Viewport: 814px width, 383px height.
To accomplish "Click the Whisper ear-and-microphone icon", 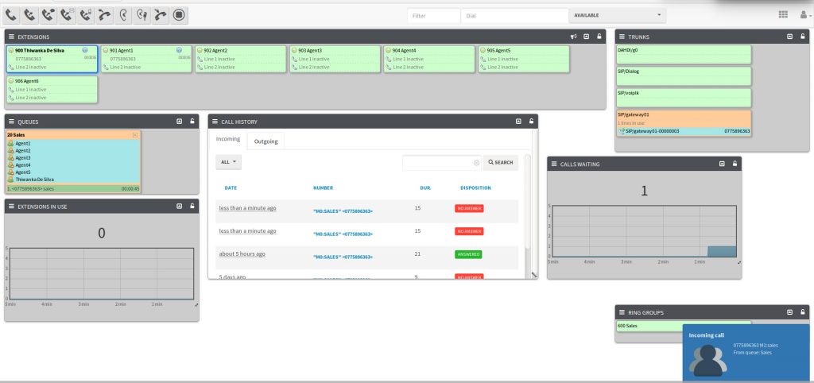I will point(141,16).
